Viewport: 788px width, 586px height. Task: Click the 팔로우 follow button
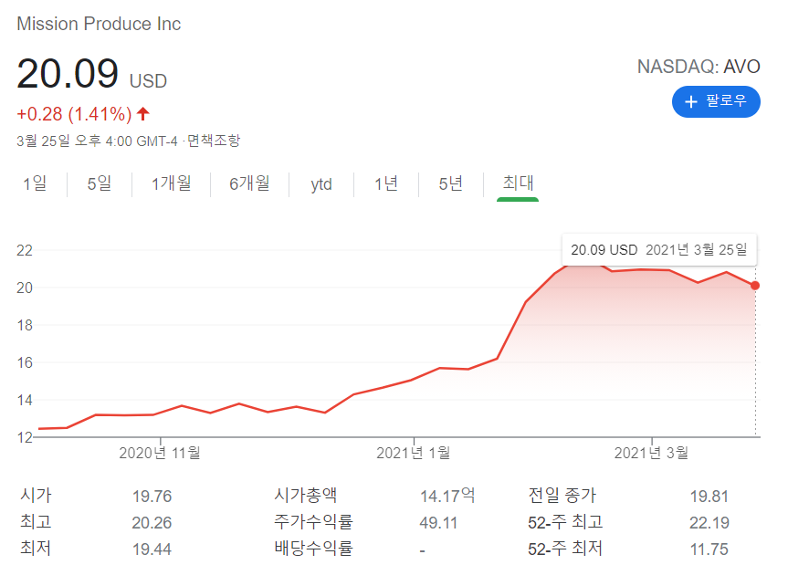[716, 102]
